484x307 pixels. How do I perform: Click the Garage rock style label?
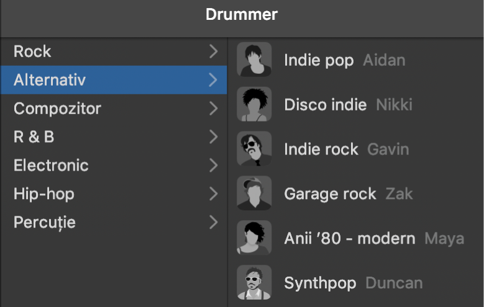(330, 194)
